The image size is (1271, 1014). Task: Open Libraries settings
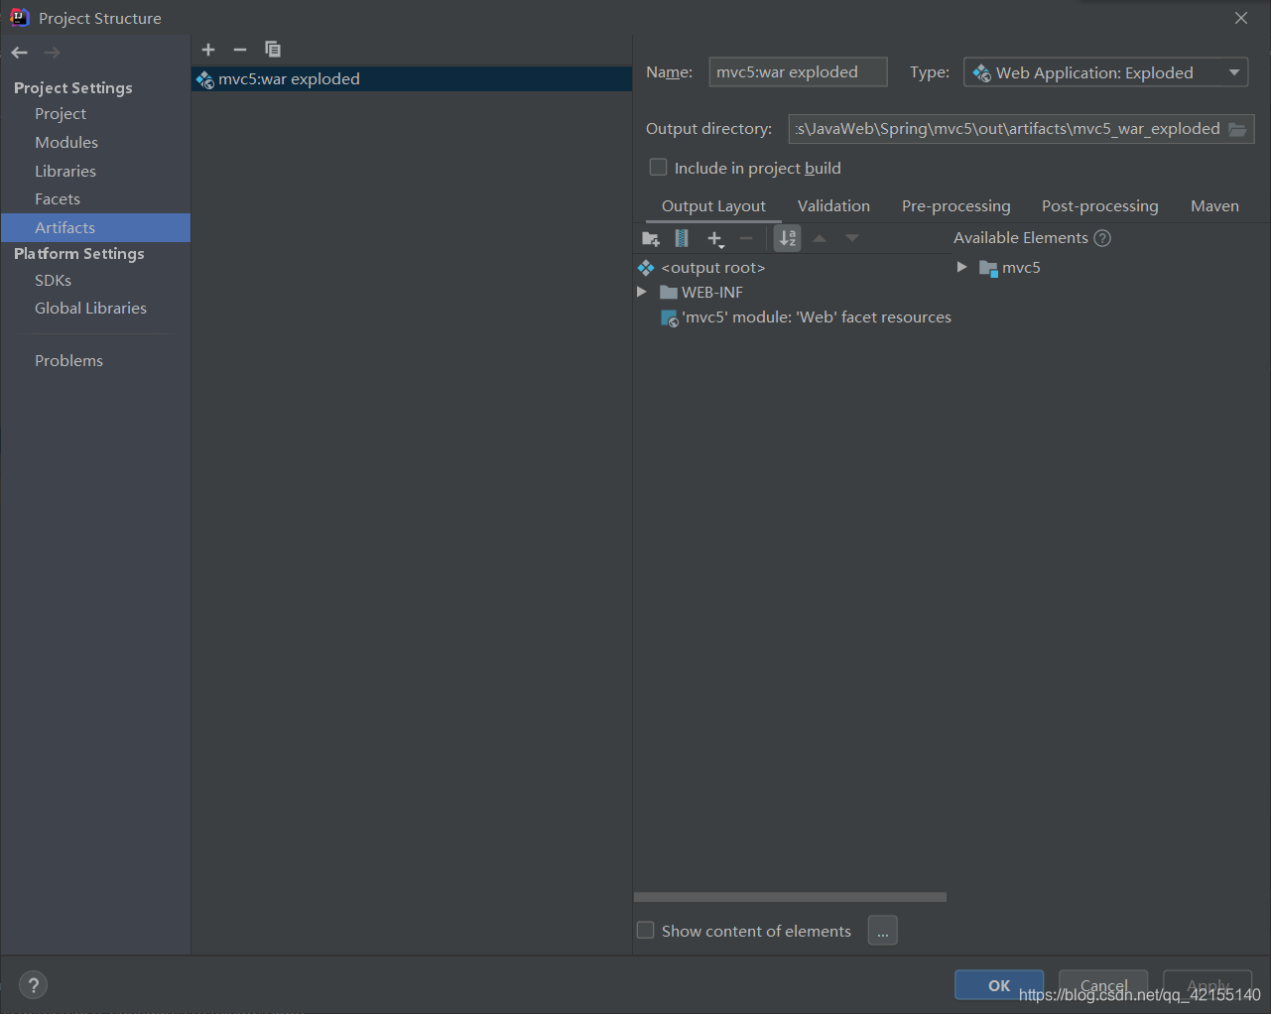(x=65, y=172)
